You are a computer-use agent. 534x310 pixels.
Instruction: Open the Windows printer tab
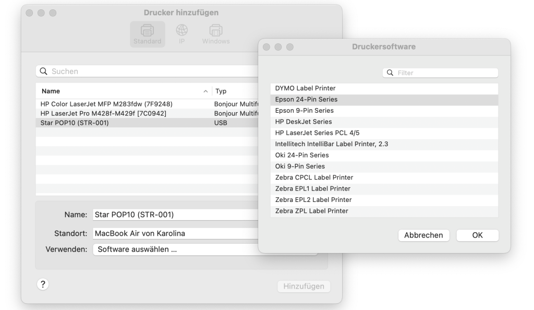216,34
